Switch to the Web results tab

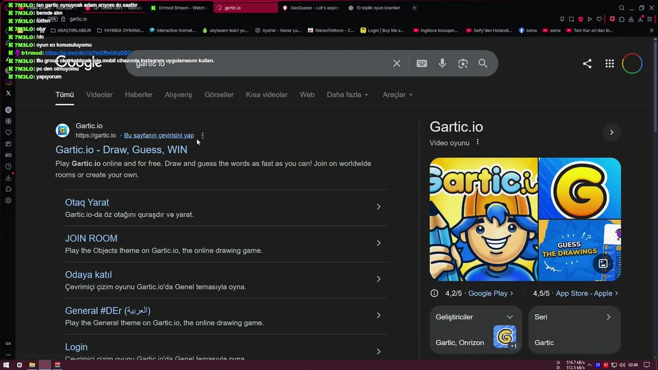[307, 95]
